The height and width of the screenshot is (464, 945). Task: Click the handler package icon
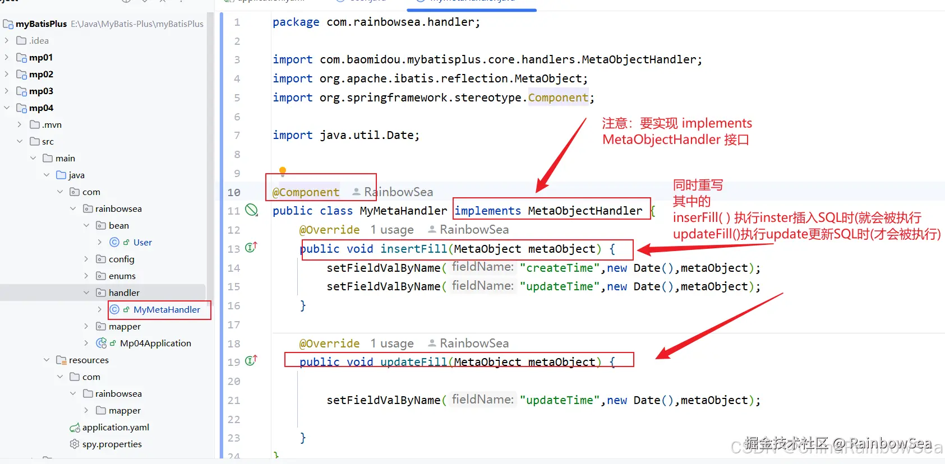(x=101, y=293)
